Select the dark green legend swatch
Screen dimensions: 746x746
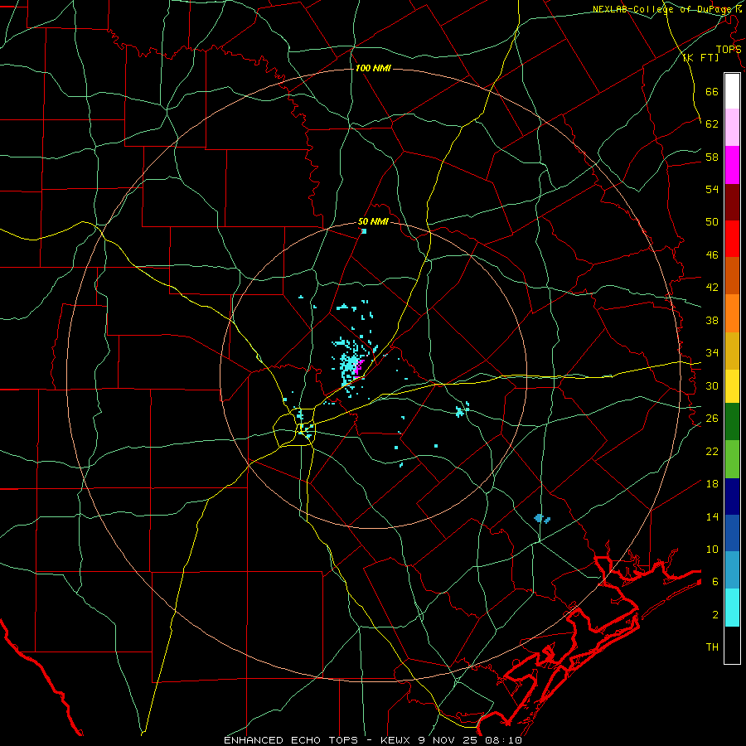pyautogui.click(x=732, y=422)
